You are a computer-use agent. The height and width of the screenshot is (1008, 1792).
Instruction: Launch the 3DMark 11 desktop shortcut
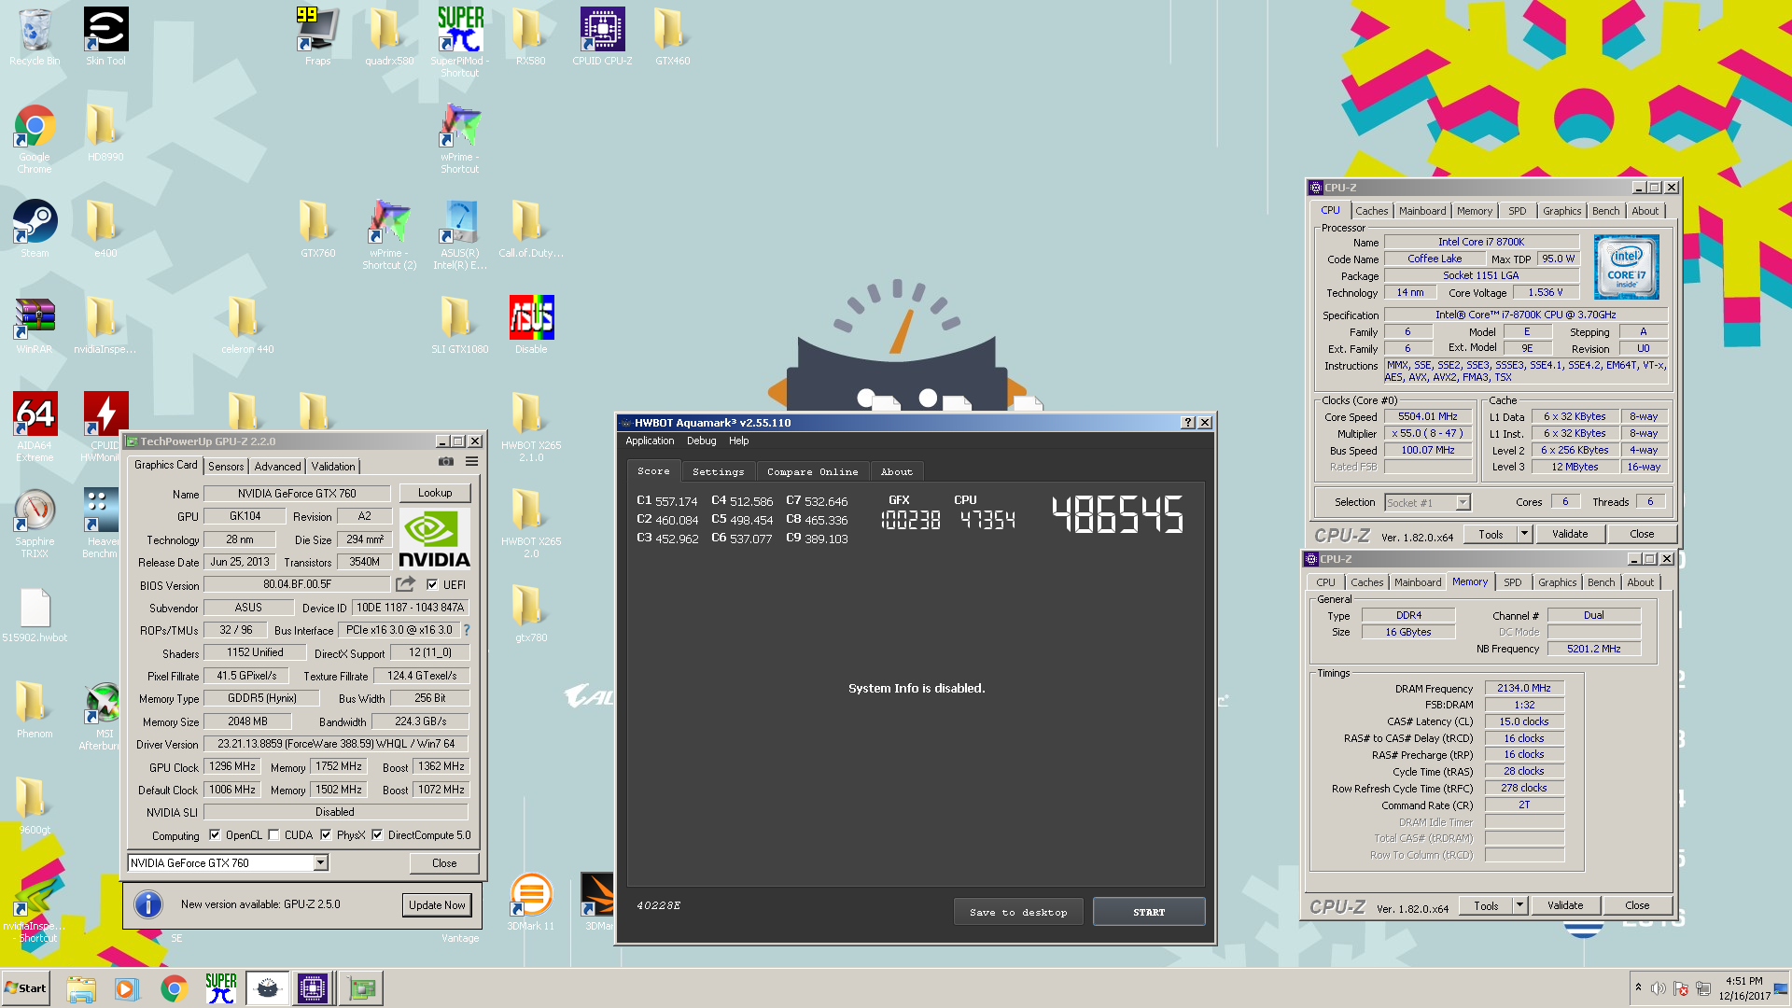531,901
